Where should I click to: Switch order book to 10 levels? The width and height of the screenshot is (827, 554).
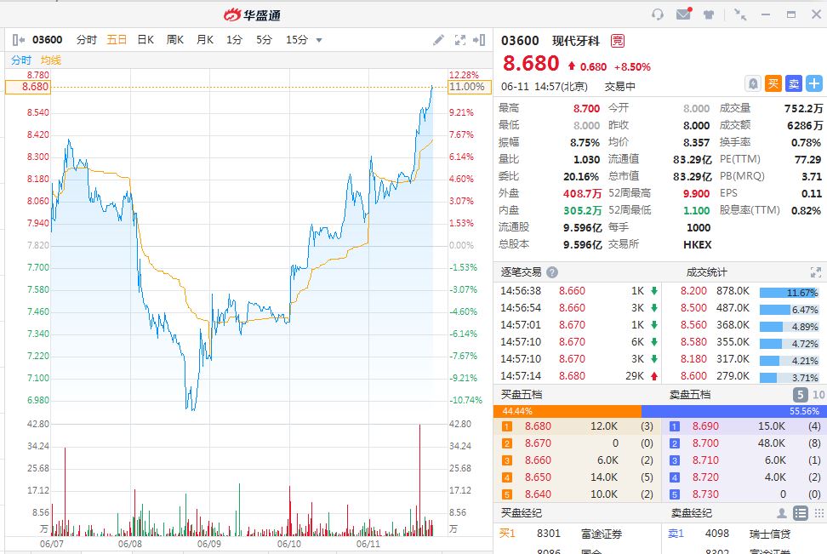point(818,395)
